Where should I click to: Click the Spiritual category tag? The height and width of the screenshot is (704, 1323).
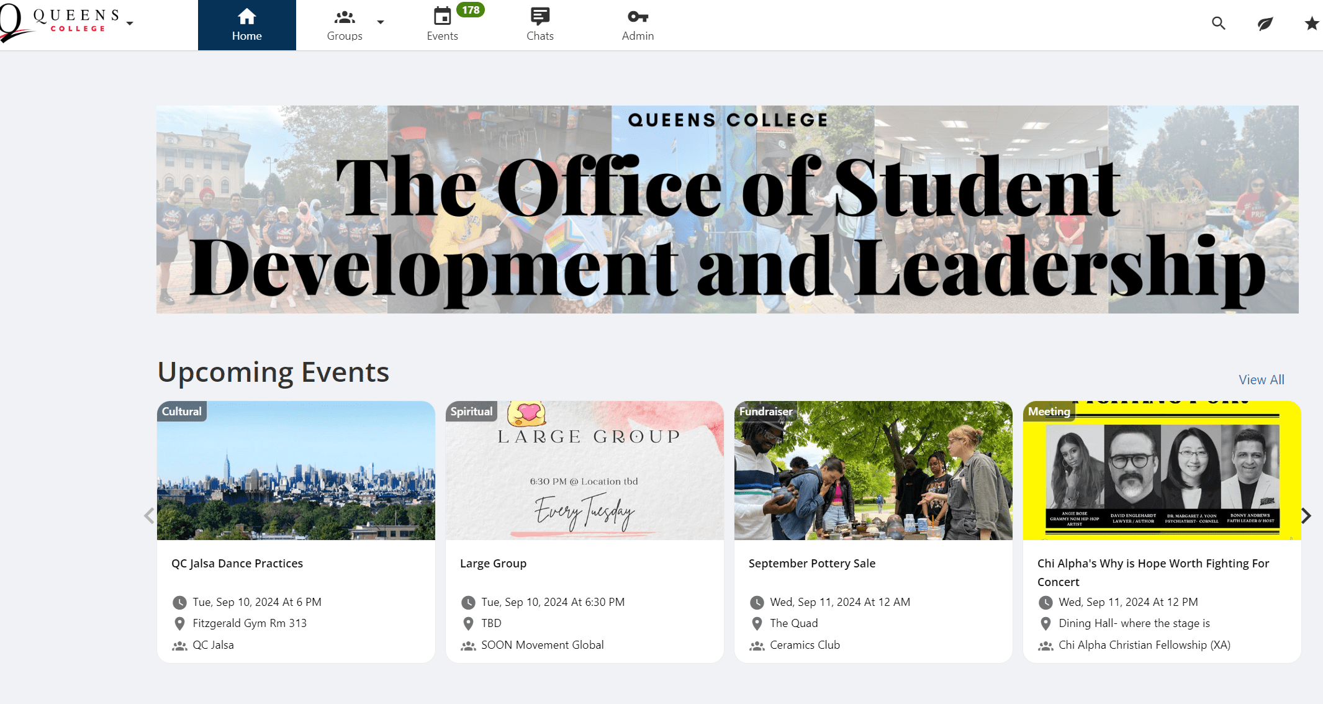471,411
